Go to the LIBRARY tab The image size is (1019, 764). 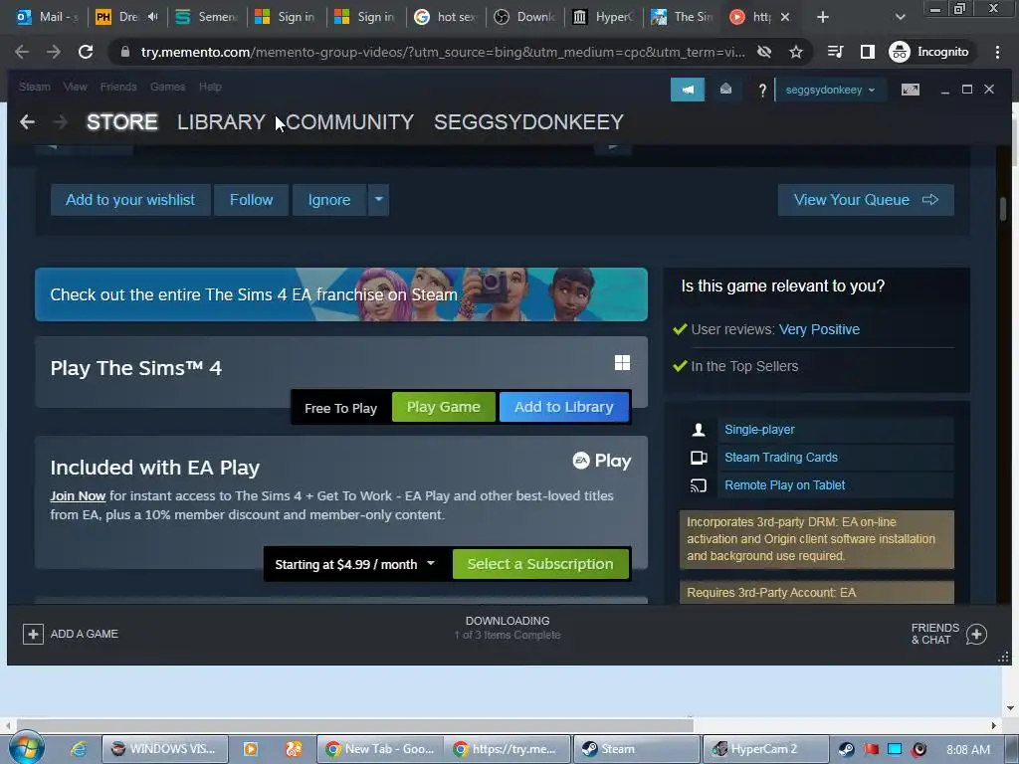click(221, 121)
